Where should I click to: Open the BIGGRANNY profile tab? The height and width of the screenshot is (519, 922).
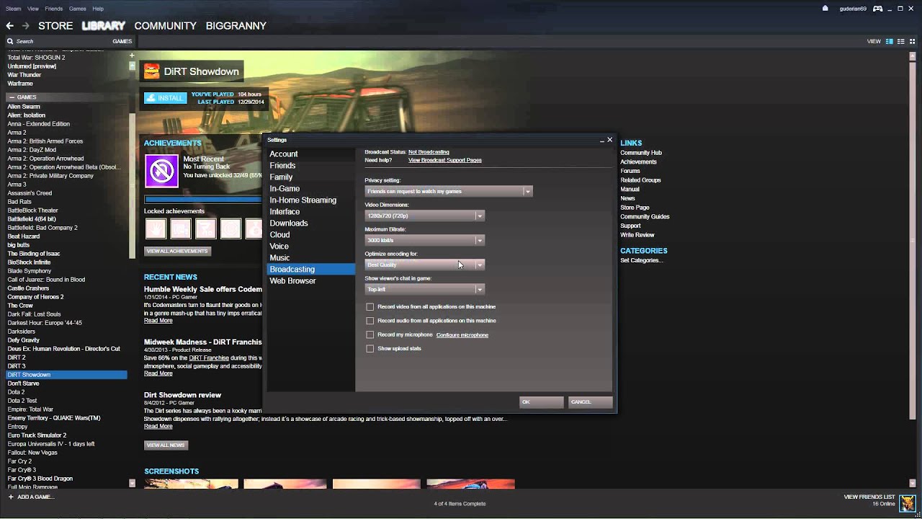(236, 26)
